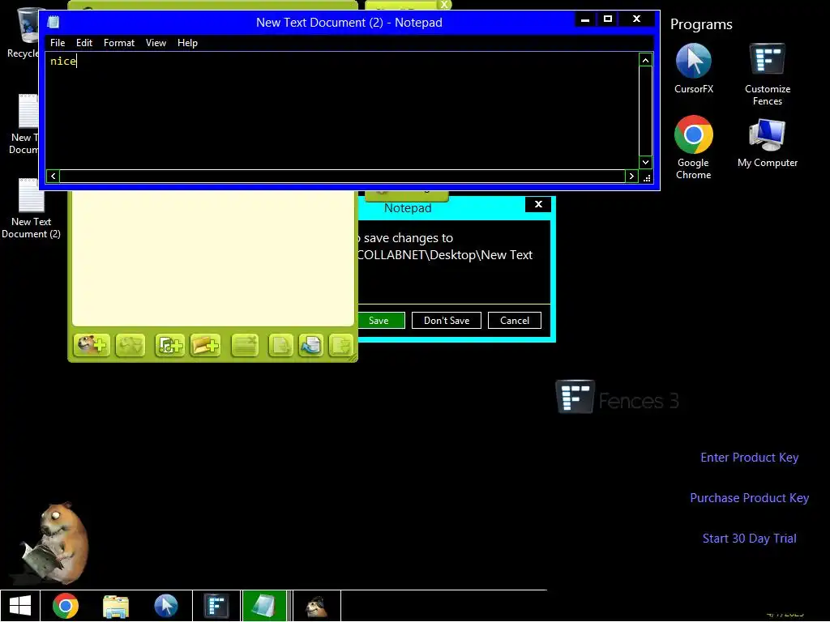Click Notepad vertical scroll down arrow

tap(645, 162)
